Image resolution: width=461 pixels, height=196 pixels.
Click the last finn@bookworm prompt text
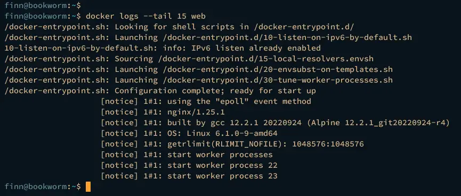click(x=43, y=186)
